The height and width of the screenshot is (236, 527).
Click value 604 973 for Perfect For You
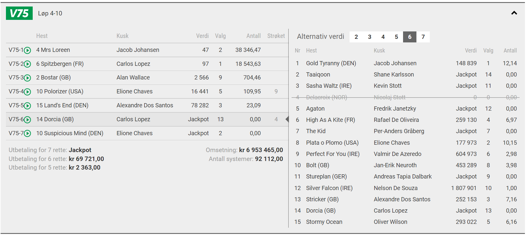coord(466,154)
